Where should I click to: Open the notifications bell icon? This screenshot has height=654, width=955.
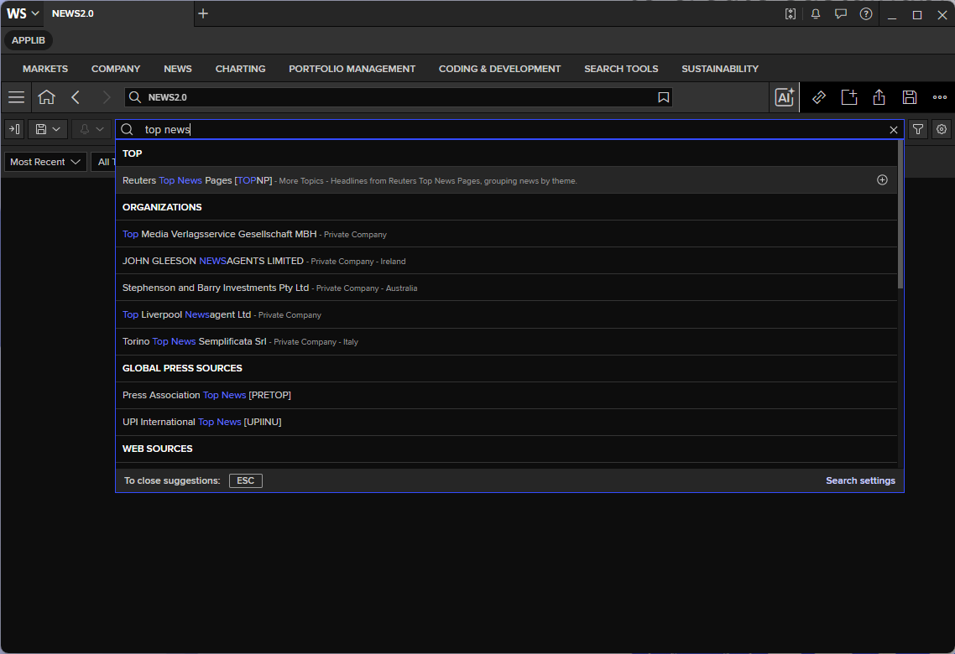[x=816, y=14]
